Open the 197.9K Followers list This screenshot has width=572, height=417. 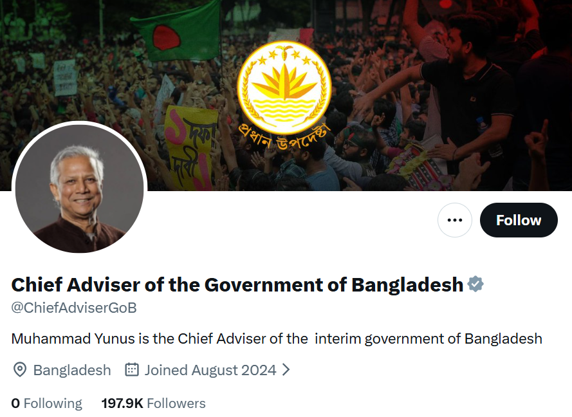pos(153,403)
